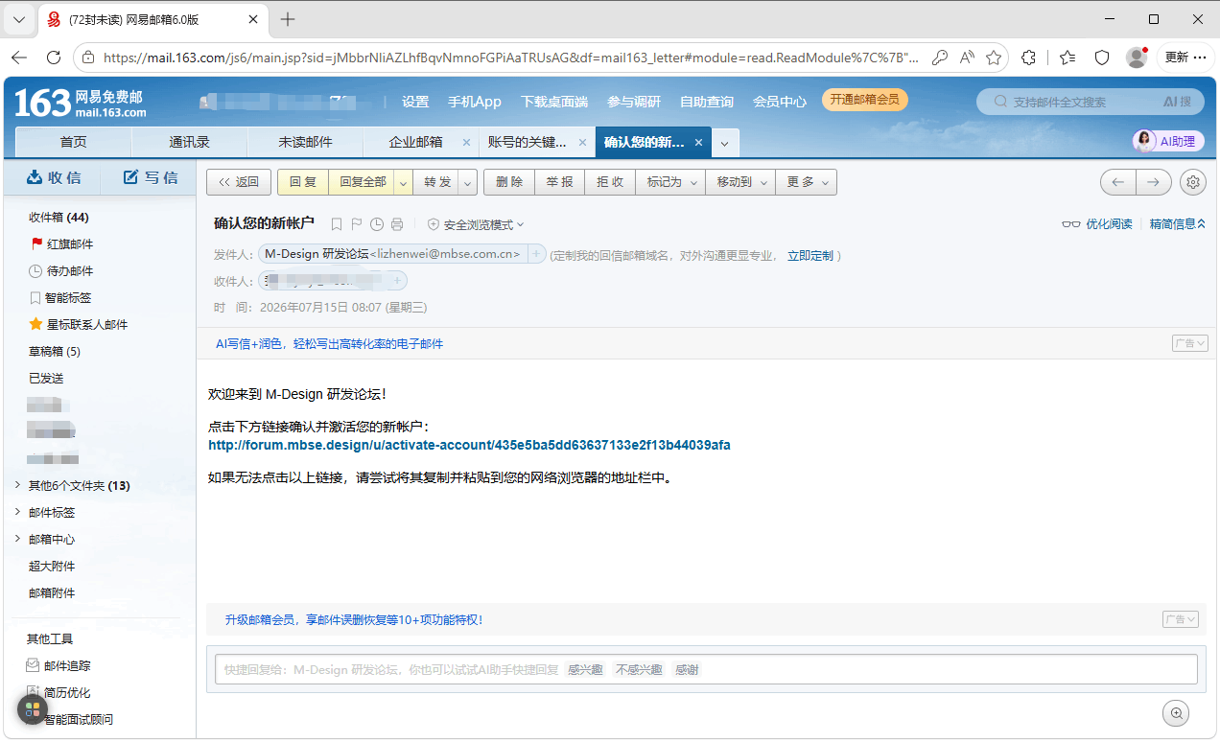
Task: Switch to the 企业邮箱 tab
Action: point(415,142)
